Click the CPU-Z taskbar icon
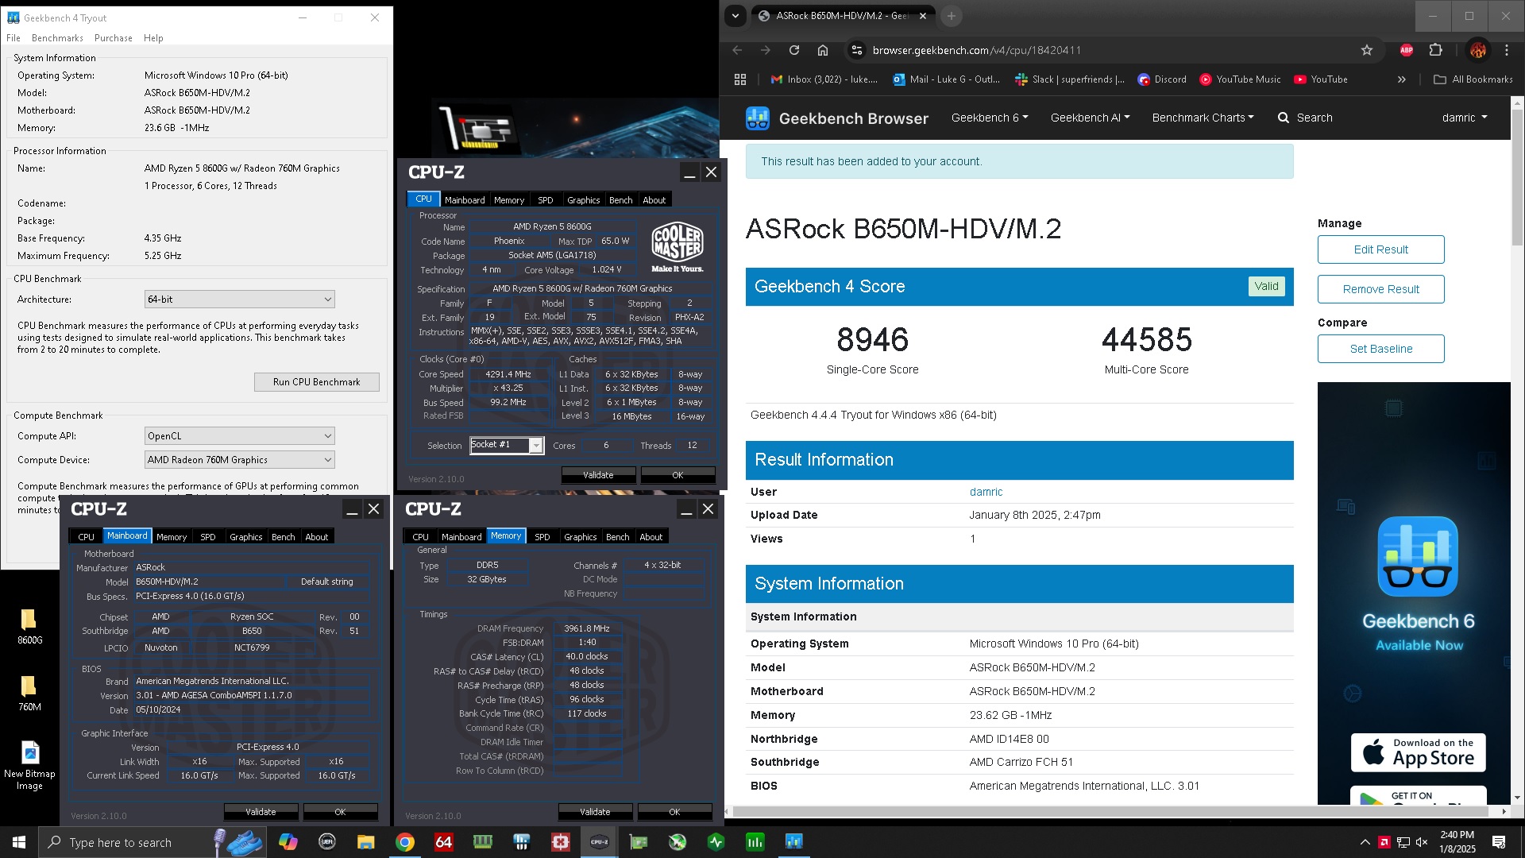Viewport: 1525px width, 858px height. click(x=600, y=842)
